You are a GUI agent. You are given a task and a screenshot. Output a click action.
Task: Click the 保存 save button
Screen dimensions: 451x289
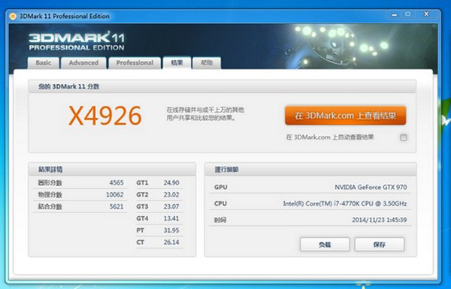(x=380, y=245)
